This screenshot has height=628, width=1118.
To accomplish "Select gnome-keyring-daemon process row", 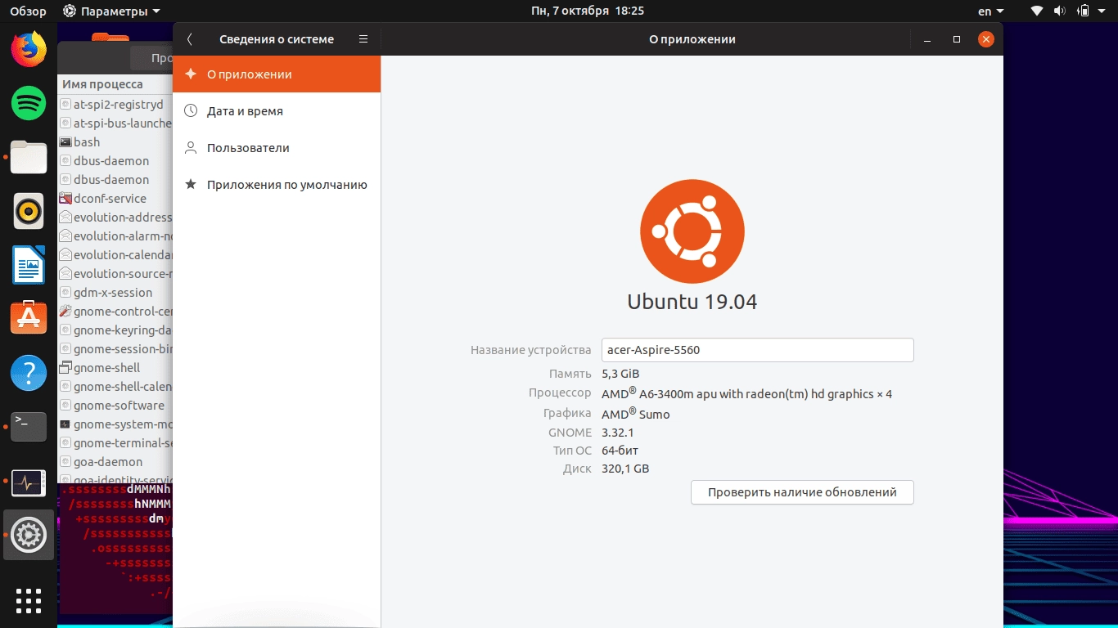I will pyautogui.click(x=115, y=330).
